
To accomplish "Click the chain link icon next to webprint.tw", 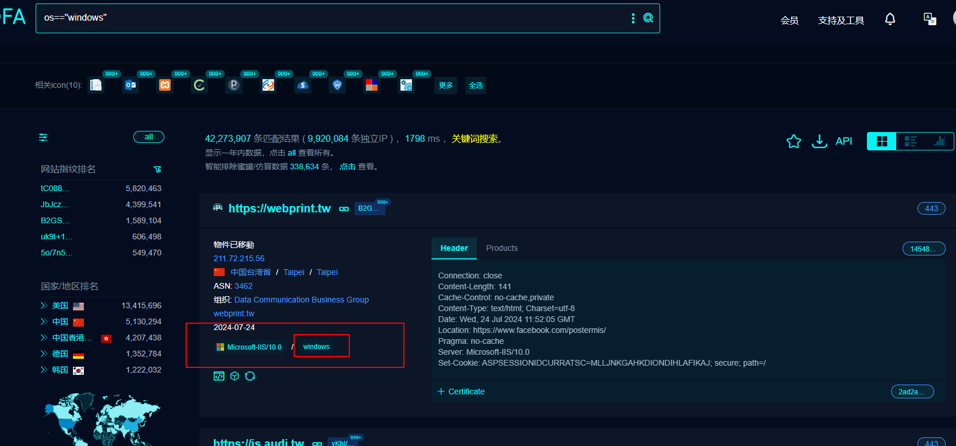I will [344, 209].
